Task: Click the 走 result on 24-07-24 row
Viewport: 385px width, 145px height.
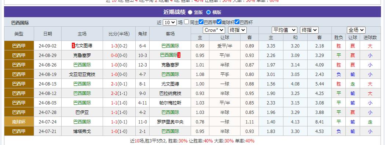Action: [x=370, y=122]
